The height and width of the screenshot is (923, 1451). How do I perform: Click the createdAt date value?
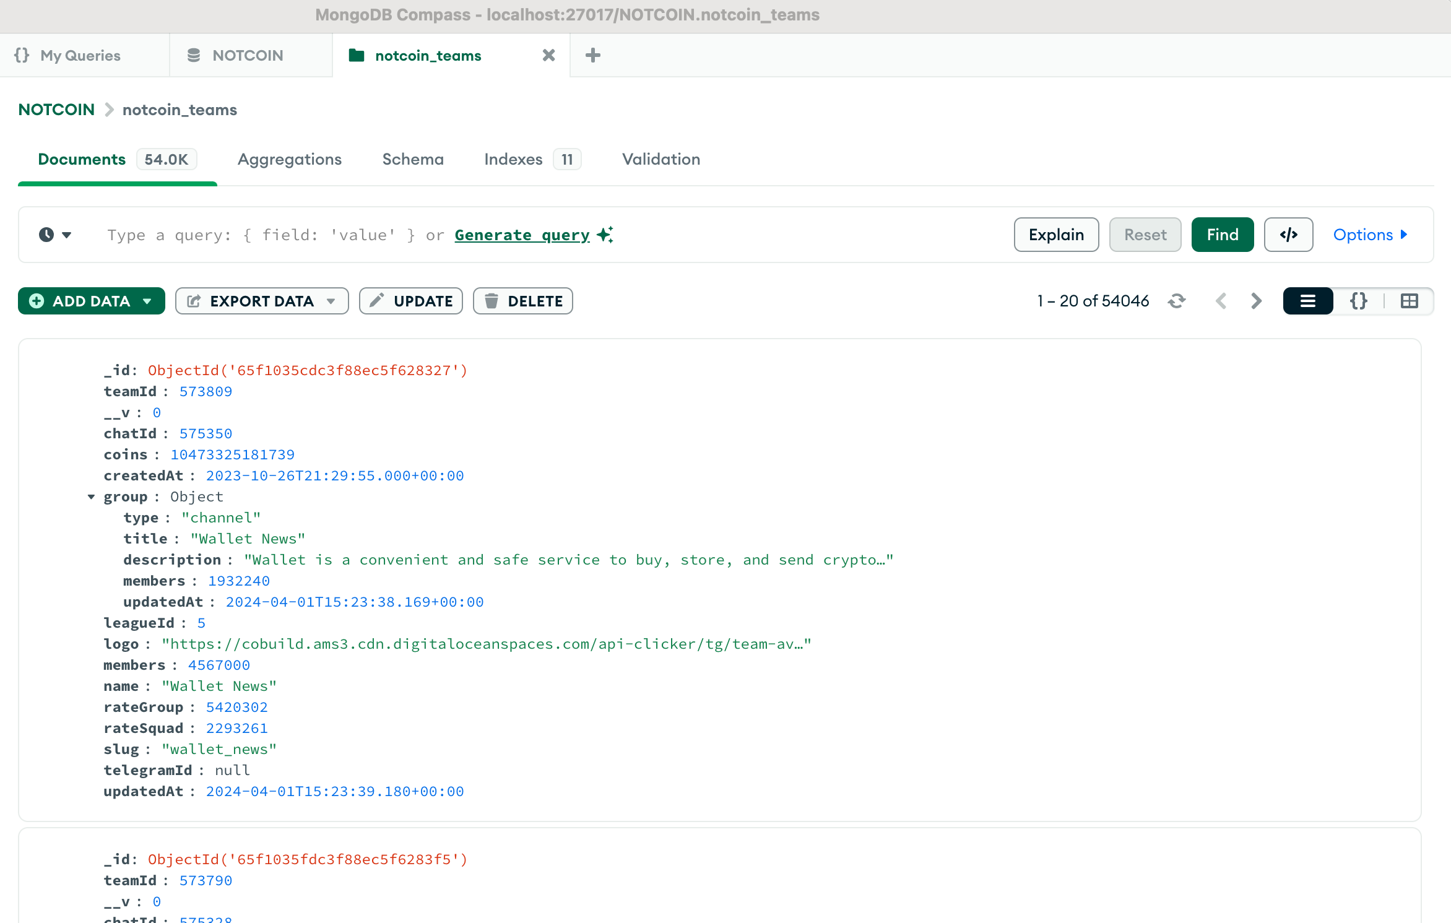point(335,475)
